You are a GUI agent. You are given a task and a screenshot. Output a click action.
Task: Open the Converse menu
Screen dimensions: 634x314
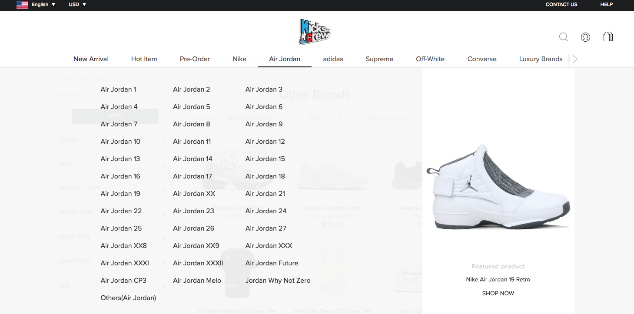tap(482, 59)
